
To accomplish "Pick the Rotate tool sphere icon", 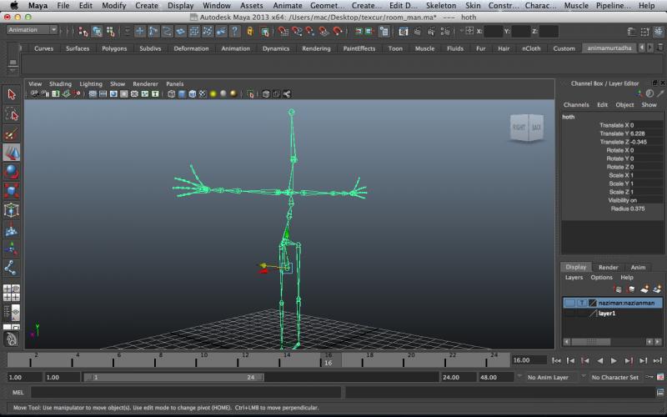I will [x=12, y=172].
